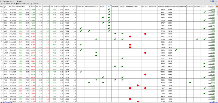The width and height of the screenshot is (218, 103).
Task: Sort by the Post Buzz column header
Action: pos(39,6)
